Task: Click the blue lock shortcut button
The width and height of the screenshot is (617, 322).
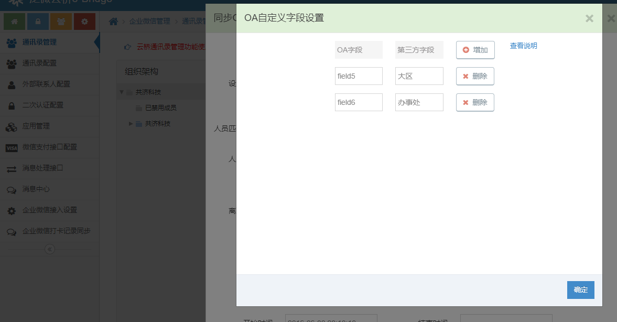Action: [38, 22]
